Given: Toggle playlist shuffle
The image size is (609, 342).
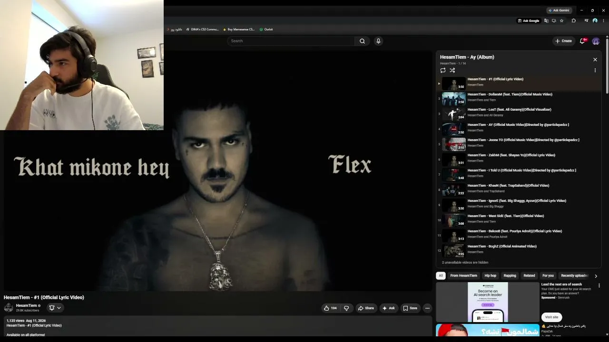Looking at the screenshot, I should point(452,70).
